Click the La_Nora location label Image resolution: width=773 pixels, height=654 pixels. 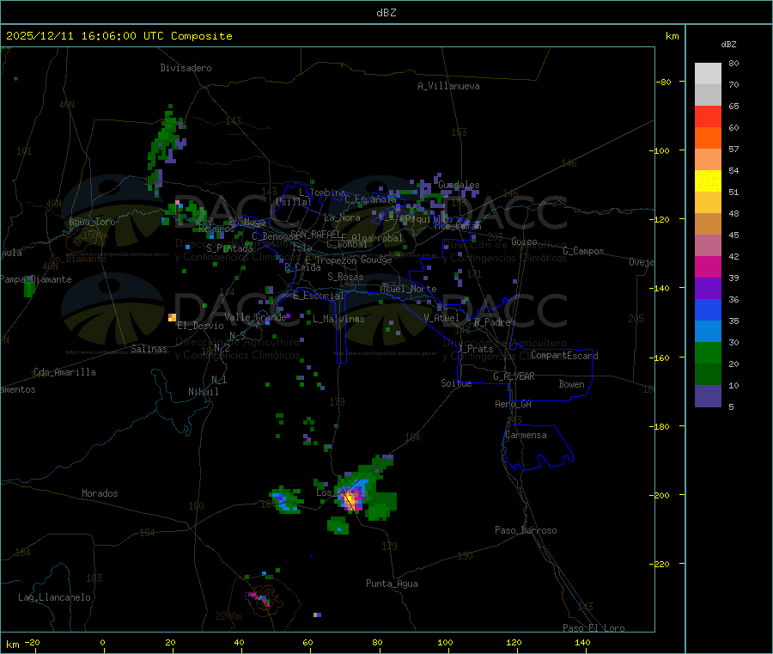pyautogui.click(x=342, y=217)
